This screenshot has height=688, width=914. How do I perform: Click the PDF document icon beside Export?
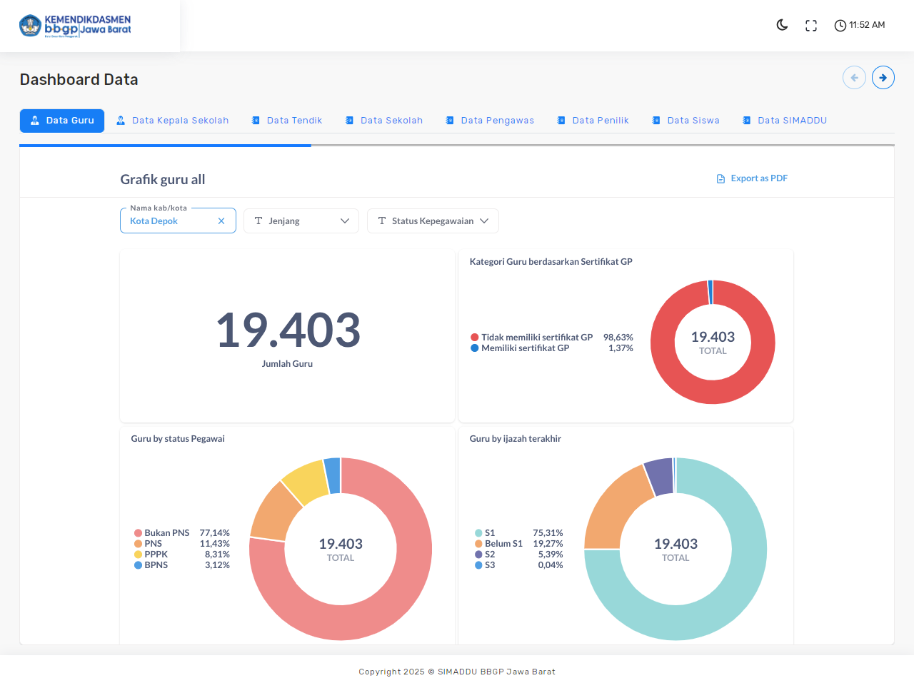coord(720,178)
